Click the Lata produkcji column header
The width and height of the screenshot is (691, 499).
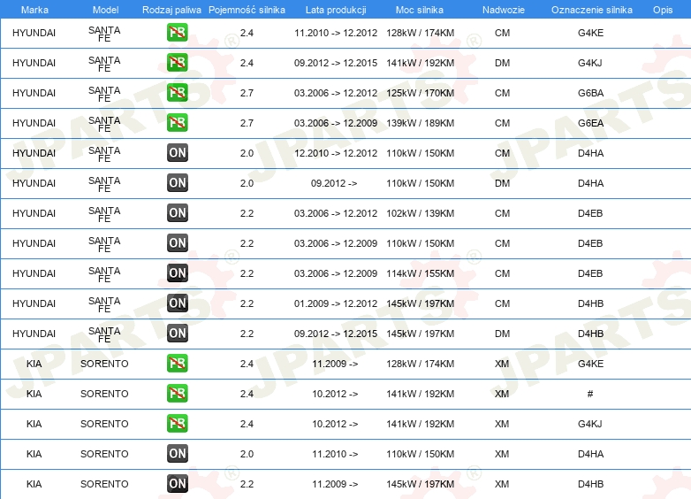[335, 9]
